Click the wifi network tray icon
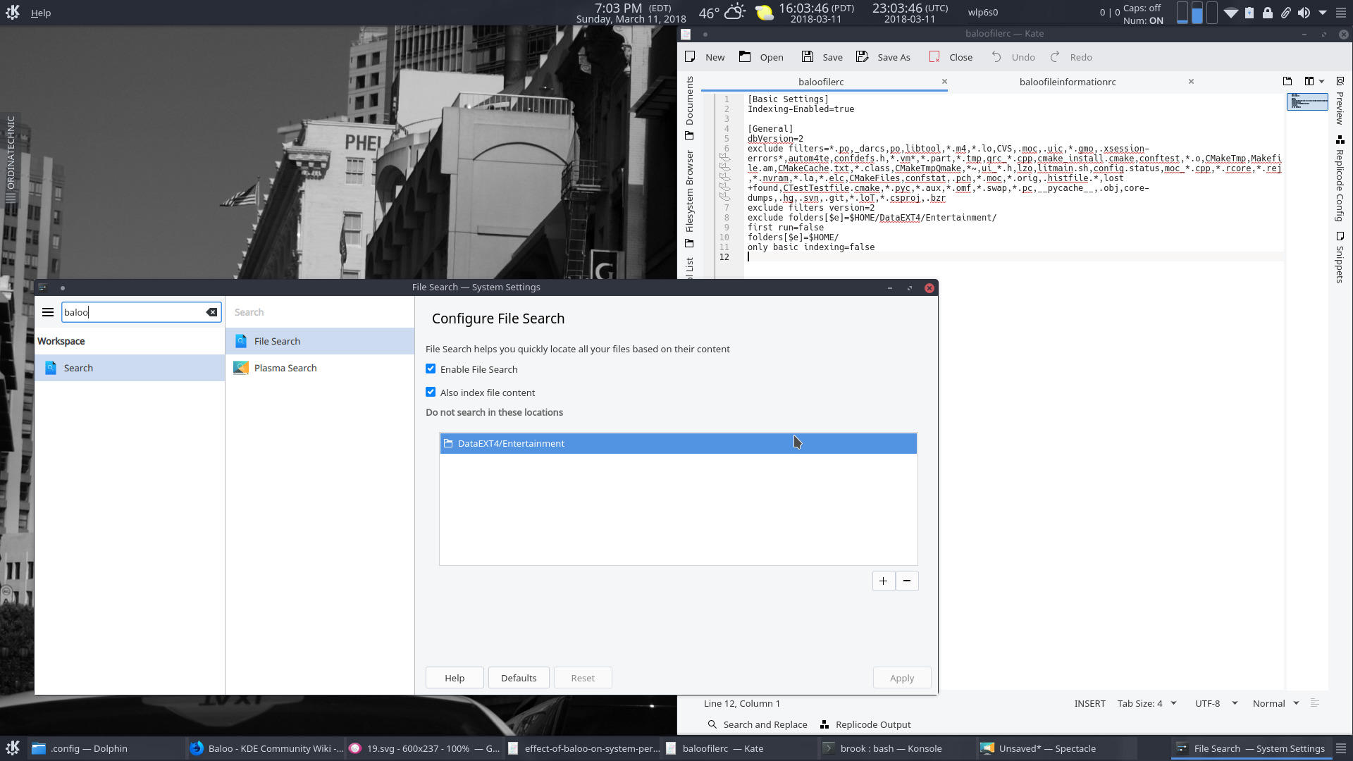The image size is (1353, 761). click(x=1230, y=13)
